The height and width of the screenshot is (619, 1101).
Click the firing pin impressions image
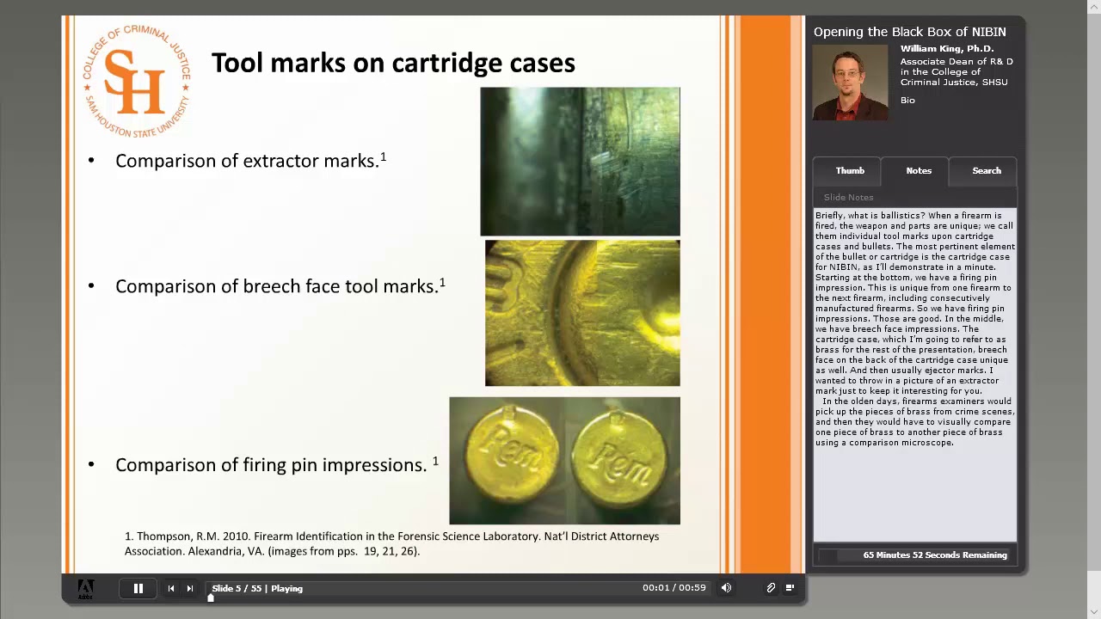[x=564, y=461]
